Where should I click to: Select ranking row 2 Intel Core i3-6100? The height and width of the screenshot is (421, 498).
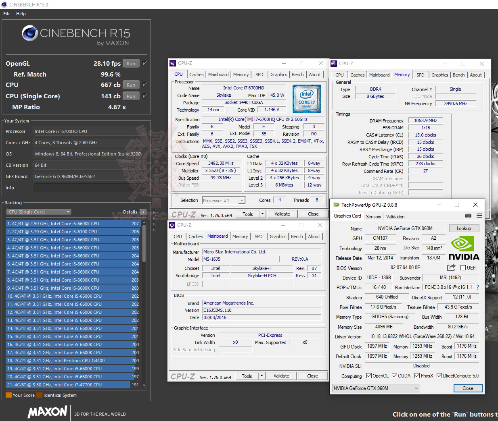pos(73,232)
